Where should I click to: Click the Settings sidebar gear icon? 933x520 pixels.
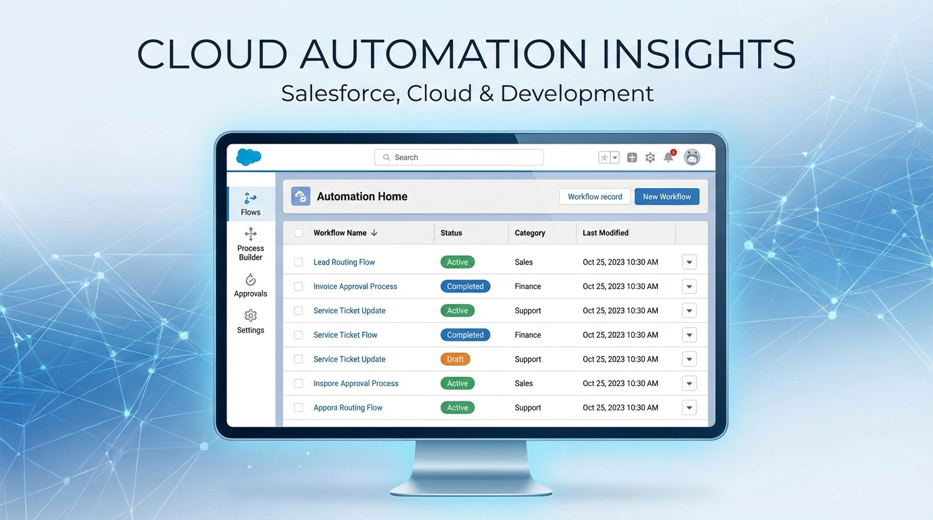pyautogui.click(x=250, y=316)
